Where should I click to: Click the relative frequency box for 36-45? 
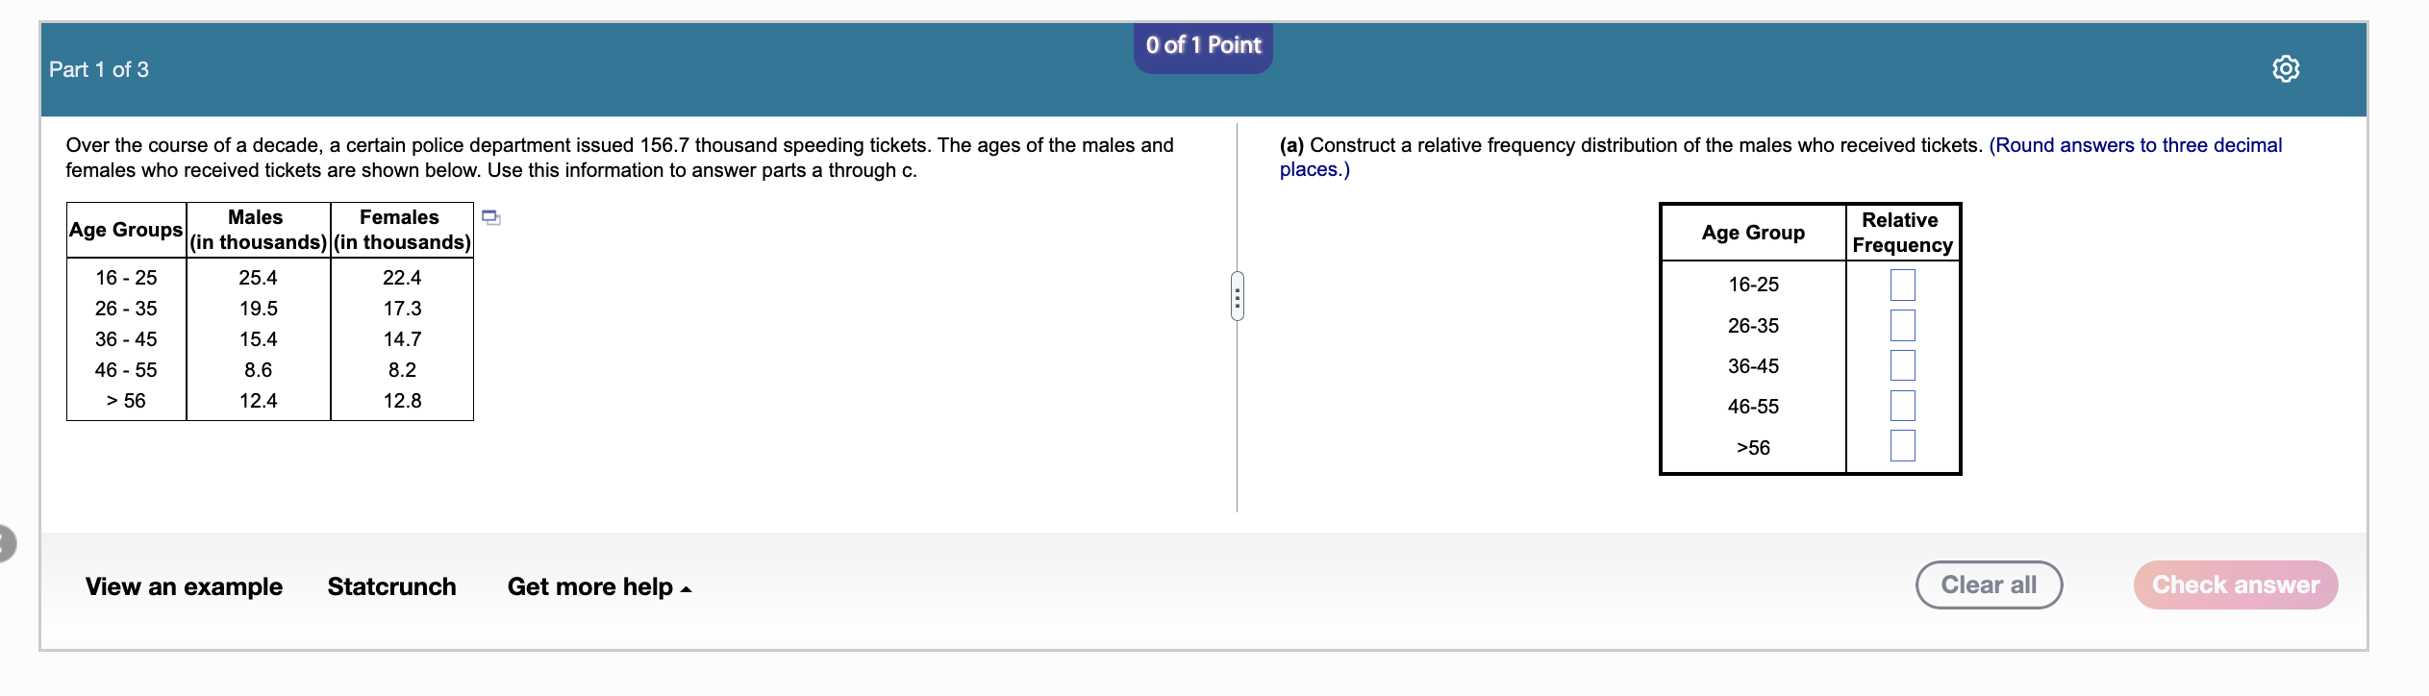pyautogui.click(x=1902, y=365)
